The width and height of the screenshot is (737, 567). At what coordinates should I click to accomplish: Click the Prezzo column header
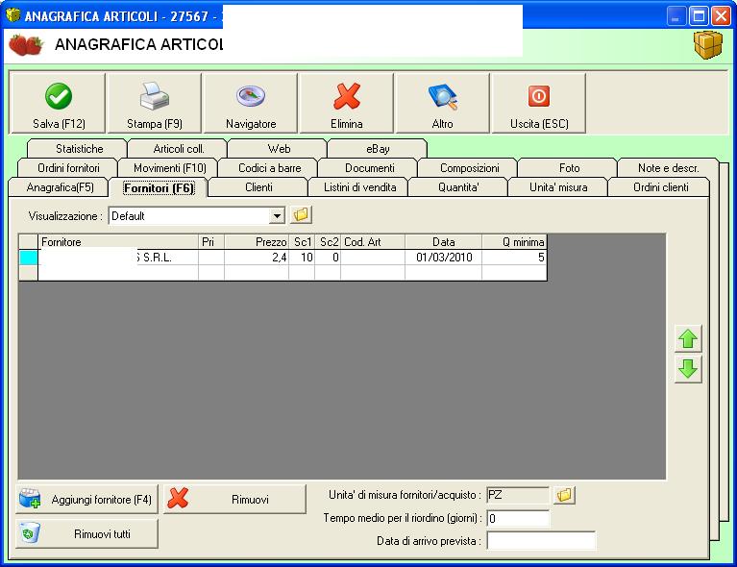(257, 241)
